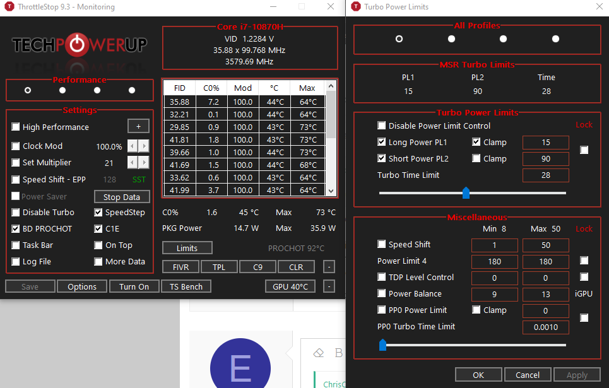Click the Stop Data button
Viewport: 609px width, 388px height.
(x=122, y=197)
